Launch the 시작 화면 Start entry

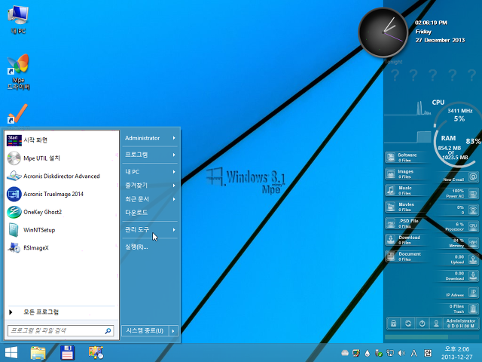62,140
